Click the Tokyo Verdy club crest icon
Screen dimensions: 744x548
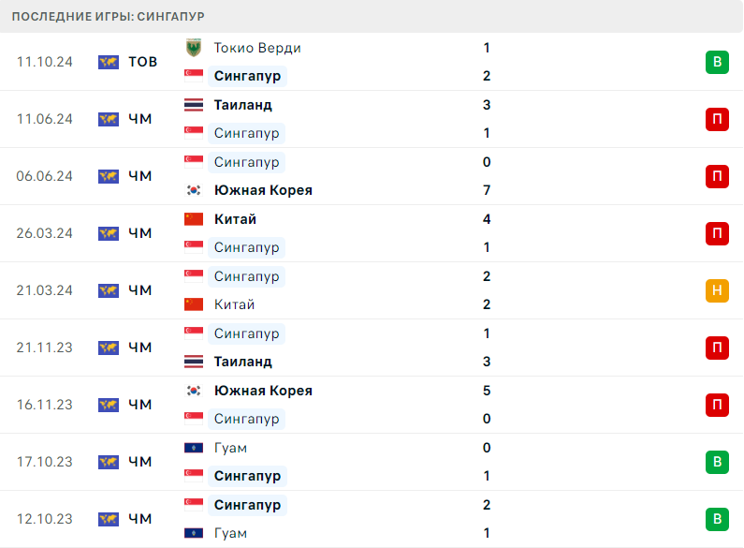click(x=194, y=48)
